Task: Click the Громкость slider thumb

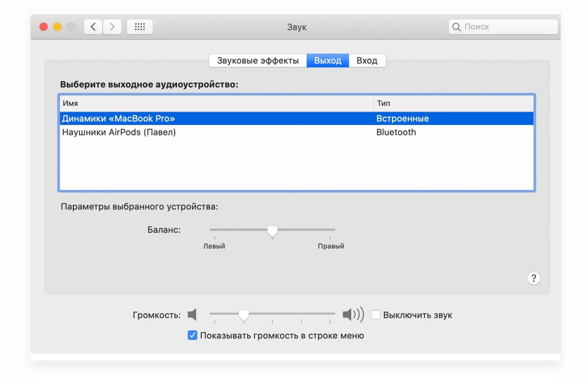Action: pyautogui.click(x=243, y=315)
